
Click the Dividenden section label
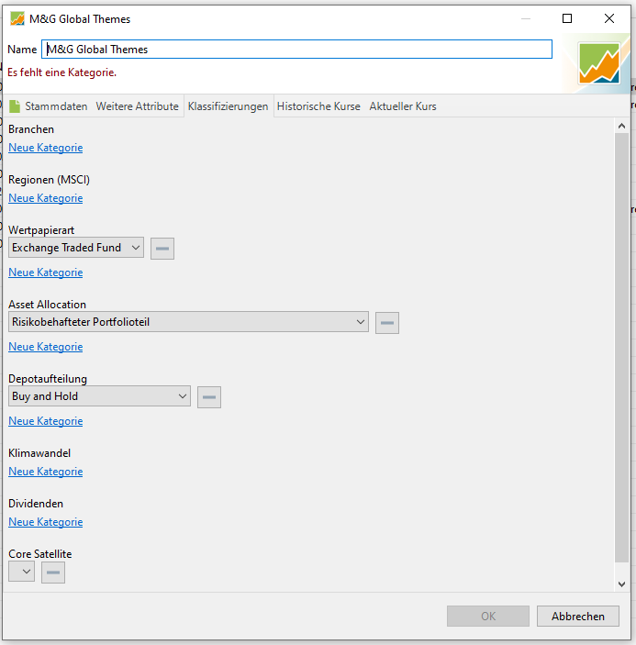[x=36, y=504]
